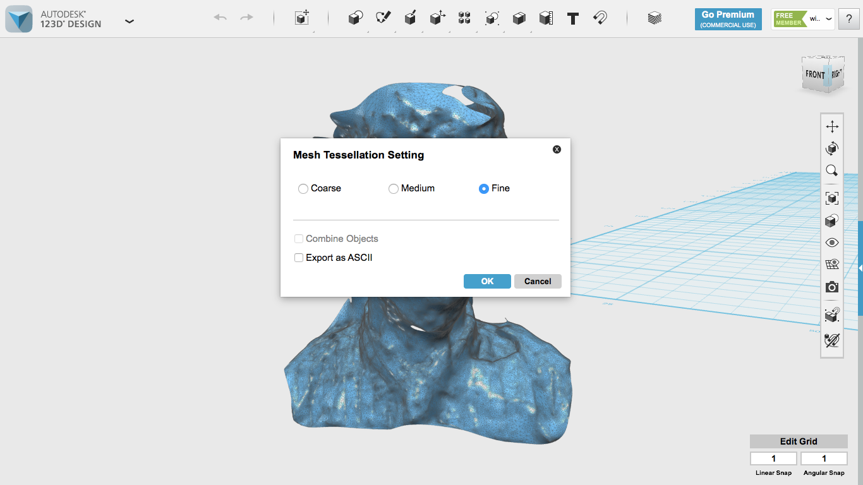
Task: Click the Redo arrow
Action: [246, 18]
